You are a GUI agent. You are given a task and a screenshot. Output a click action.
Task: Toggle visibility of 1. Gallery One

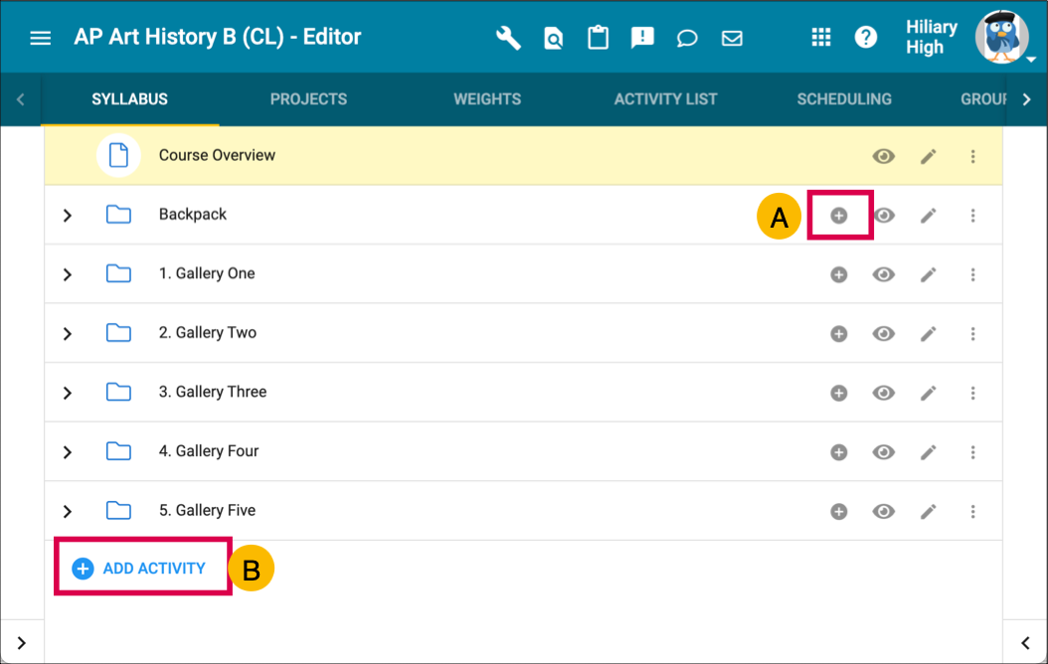884,274
